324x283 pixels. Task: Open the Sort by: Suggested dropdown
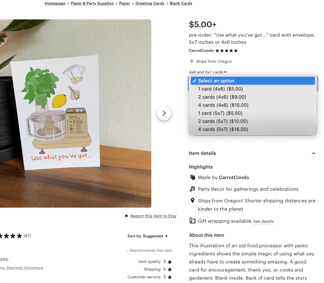coord(148,236)
